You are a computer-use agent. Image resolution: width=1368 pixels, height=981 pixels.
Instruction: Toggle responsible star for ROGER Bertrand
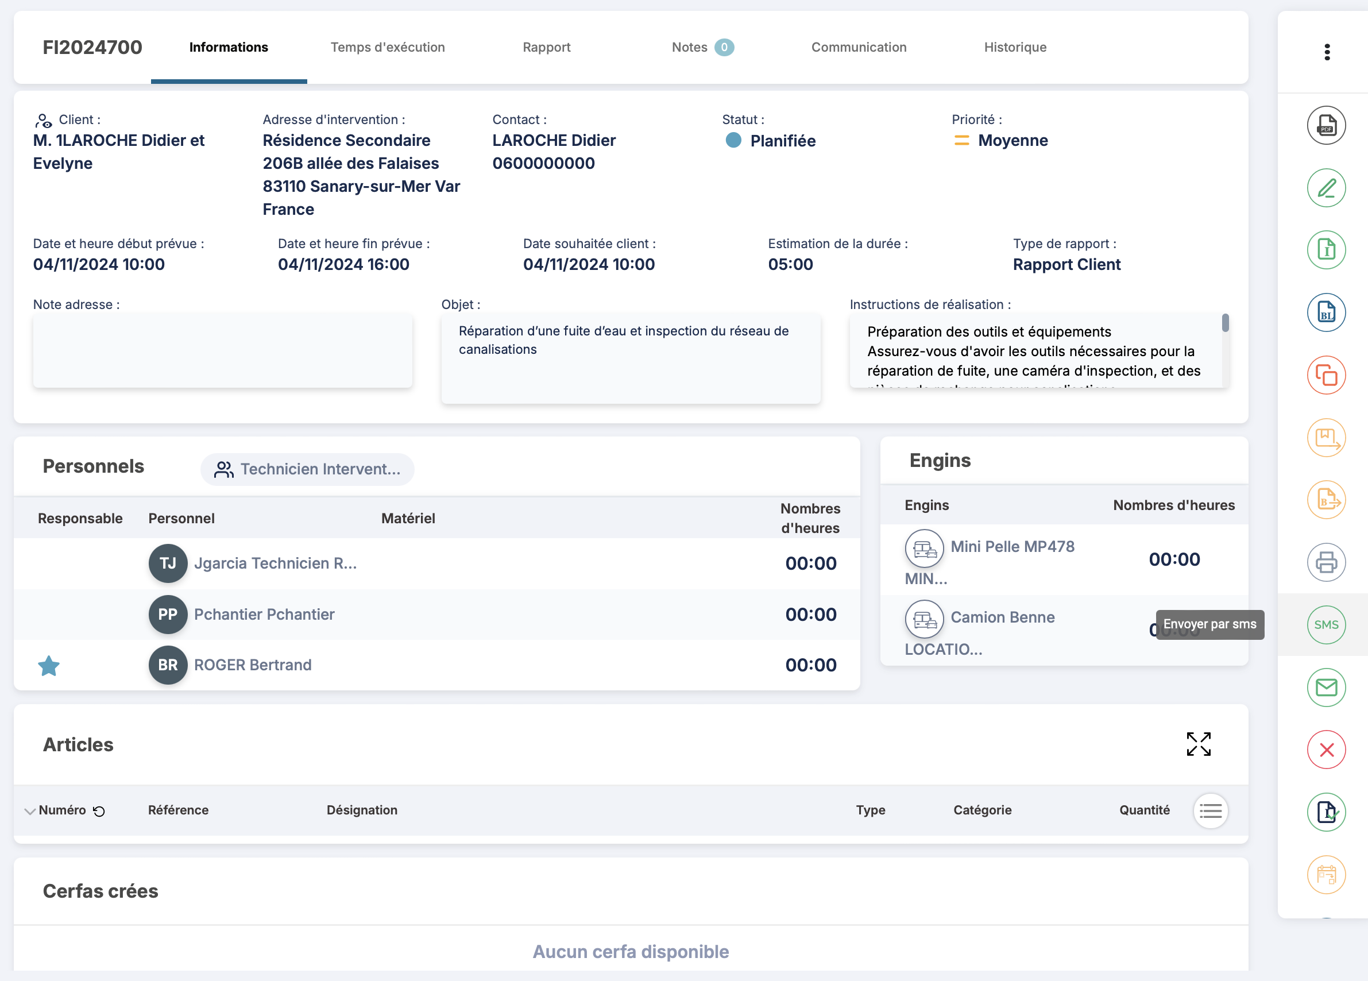49,666
